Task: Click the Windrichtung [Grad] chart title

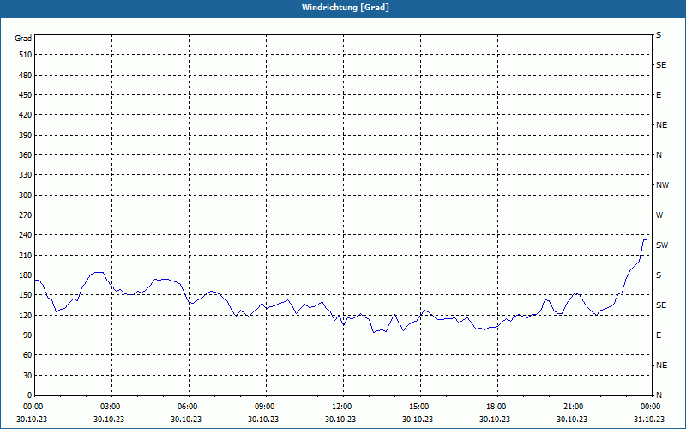Action: coord(346,8)
